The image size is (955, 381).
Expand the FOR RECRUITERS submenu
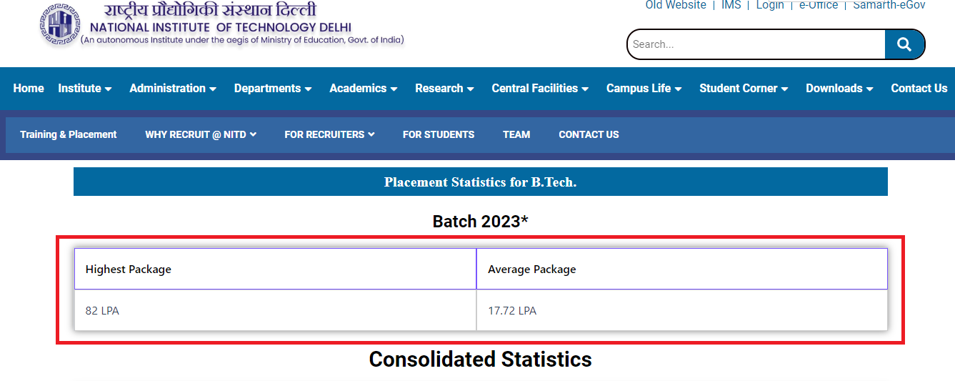[x=329, y=134]
